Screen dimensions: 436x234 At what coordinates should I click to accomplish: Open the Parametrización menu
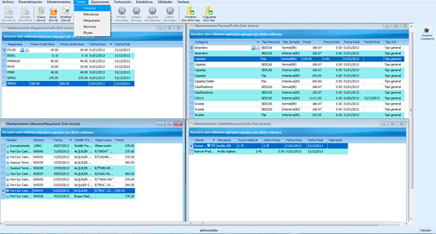tap(30, 2)
